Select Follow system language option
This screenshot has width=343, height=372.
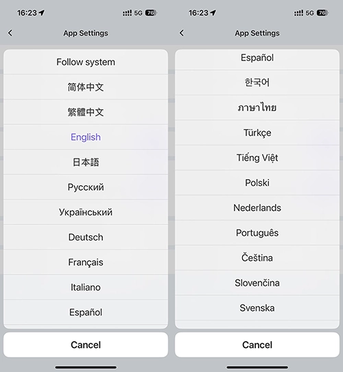(x=86, y=62)
